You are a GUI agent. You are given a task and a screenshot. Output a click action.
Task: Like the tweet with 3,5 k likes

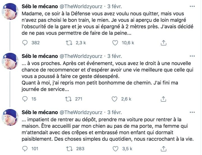[x=114, y=149]
